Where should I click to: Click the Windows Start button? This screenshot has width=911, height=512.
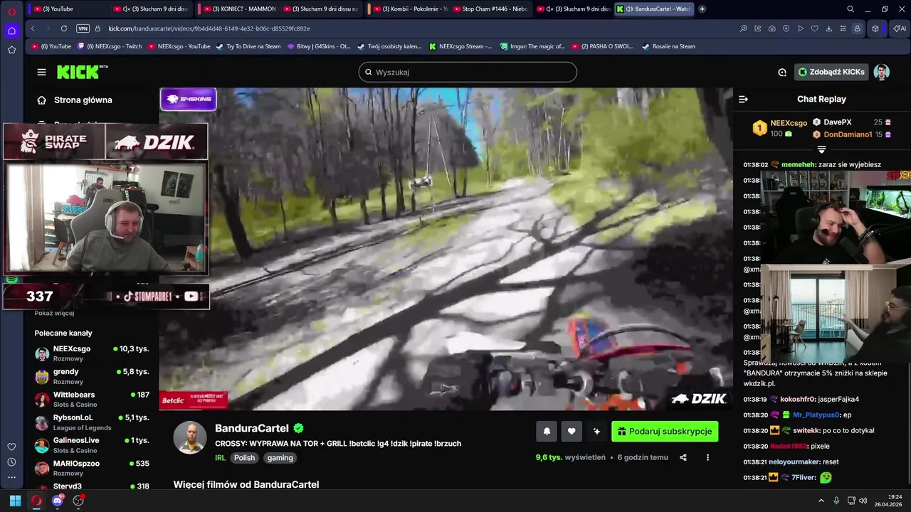pos(15,501)
